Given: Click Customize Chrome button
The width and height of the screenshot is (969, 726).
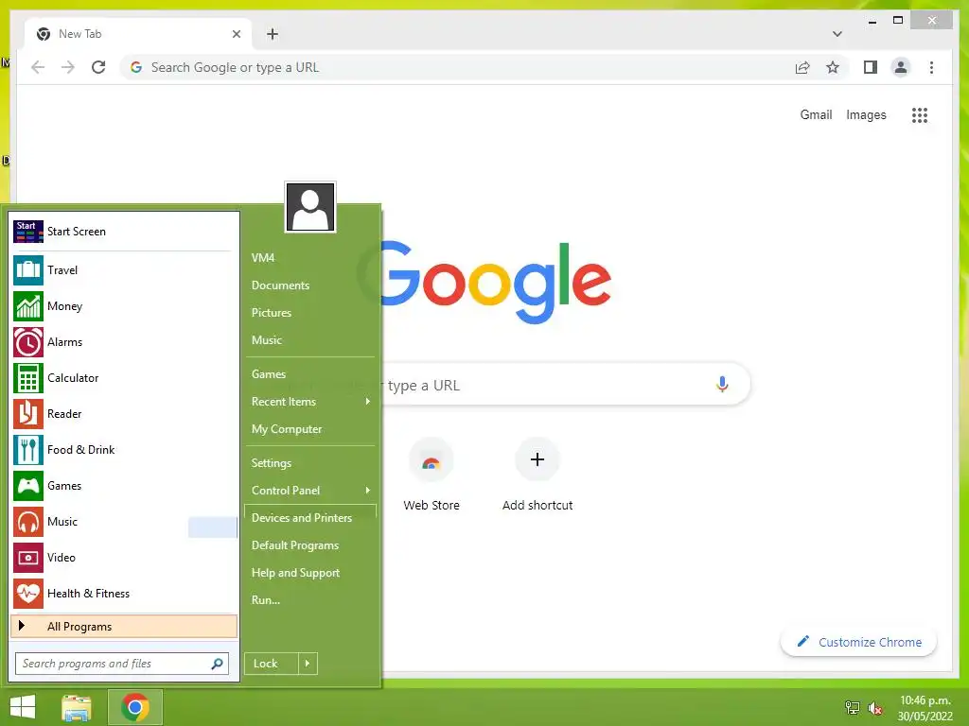Looking at the screenshot, I should (x=858, y=642).
